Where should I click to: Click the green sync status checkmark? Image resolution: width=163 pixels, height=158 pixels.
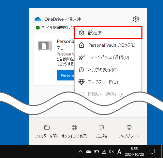[x=38, y=28]
